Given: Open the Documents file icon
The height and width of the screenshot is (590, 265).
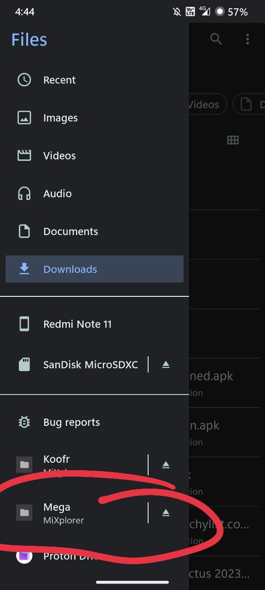Looking at the screenshot, I should [24, 231].
